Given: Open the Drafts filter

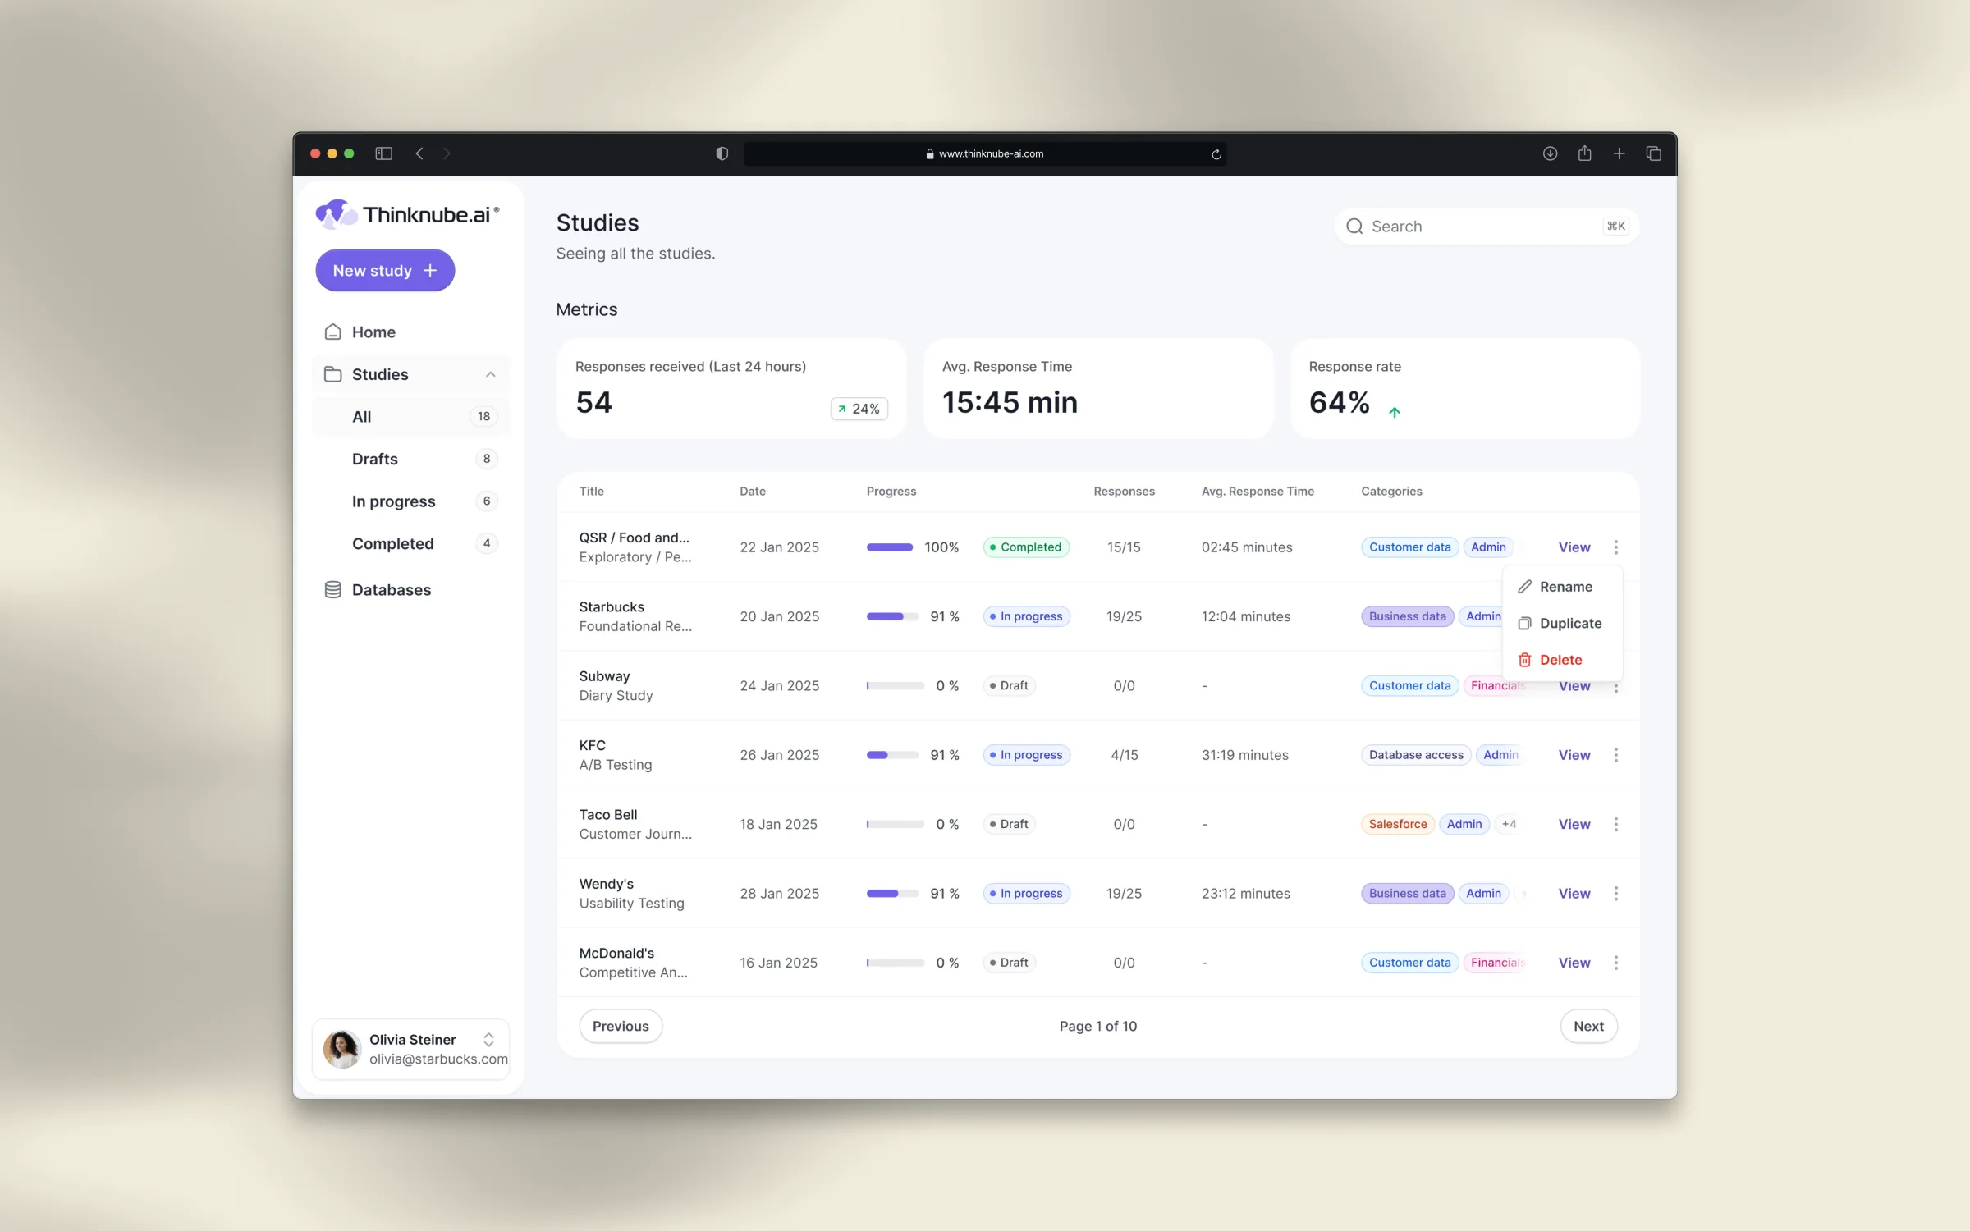Looking at the screenshot, I should (410, 459).
